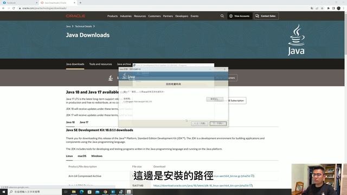Viewport: 347px width, 195px height.
Task: Switch to Java archive tab
Action: tap(124, 64)
